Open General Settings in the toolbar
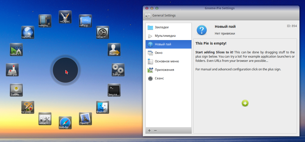Screen dimensions: 305x142 click(x=160, y=16)
